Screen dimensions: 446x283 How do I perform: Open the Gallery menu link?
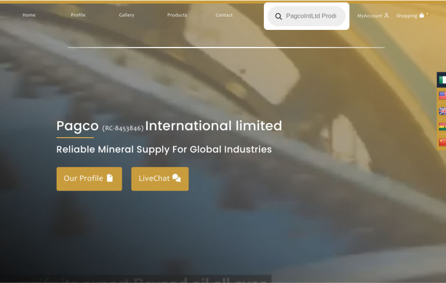127,15
